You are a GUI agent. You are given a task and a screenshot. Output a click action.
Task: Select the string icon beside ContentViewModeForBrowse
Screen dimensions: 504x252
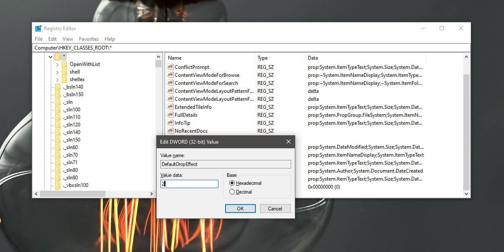pos(171,75)
